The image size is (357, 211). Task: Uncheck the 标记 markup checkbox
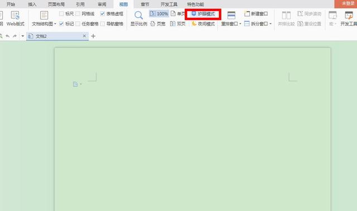tap(61, 23)
